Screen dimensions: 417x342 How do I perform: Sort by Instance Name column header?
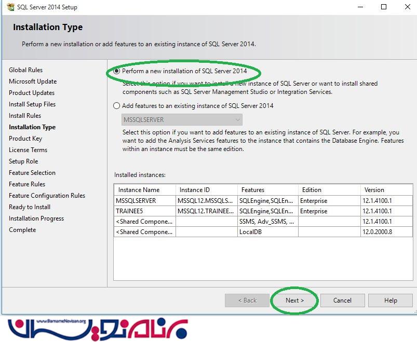coord(145,190)
